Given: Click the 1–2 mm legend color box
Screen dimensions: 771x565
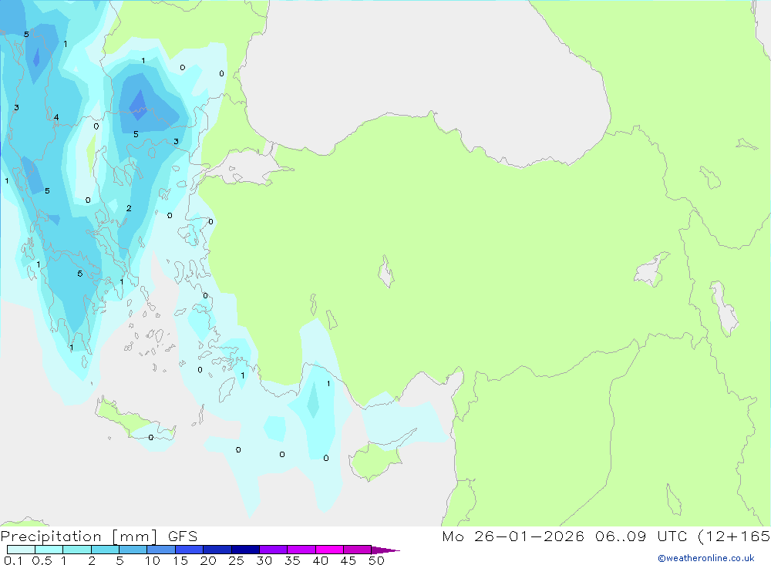Looking at the screenshot, I should point(76,550).
